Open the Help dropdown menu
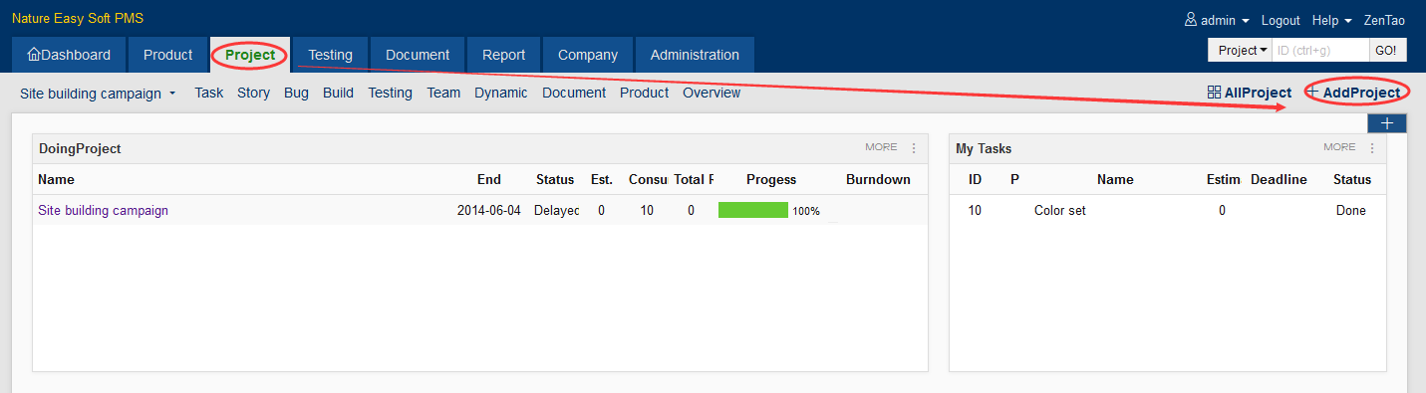 point(1332,20)
